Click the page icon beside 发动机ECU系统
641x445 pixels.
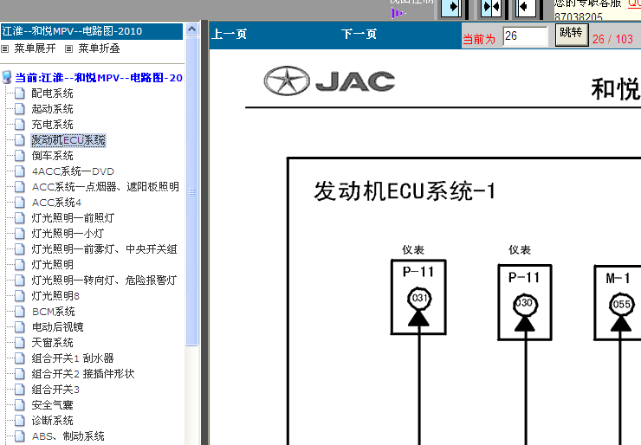[20, 140]
